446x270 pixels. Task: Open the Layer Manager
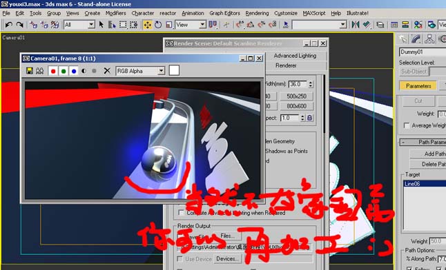(x=380, y=25)
